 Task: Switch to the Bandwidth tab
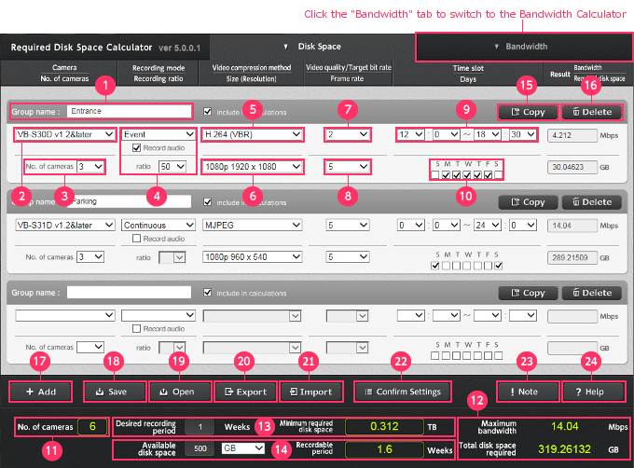[522, 46]
